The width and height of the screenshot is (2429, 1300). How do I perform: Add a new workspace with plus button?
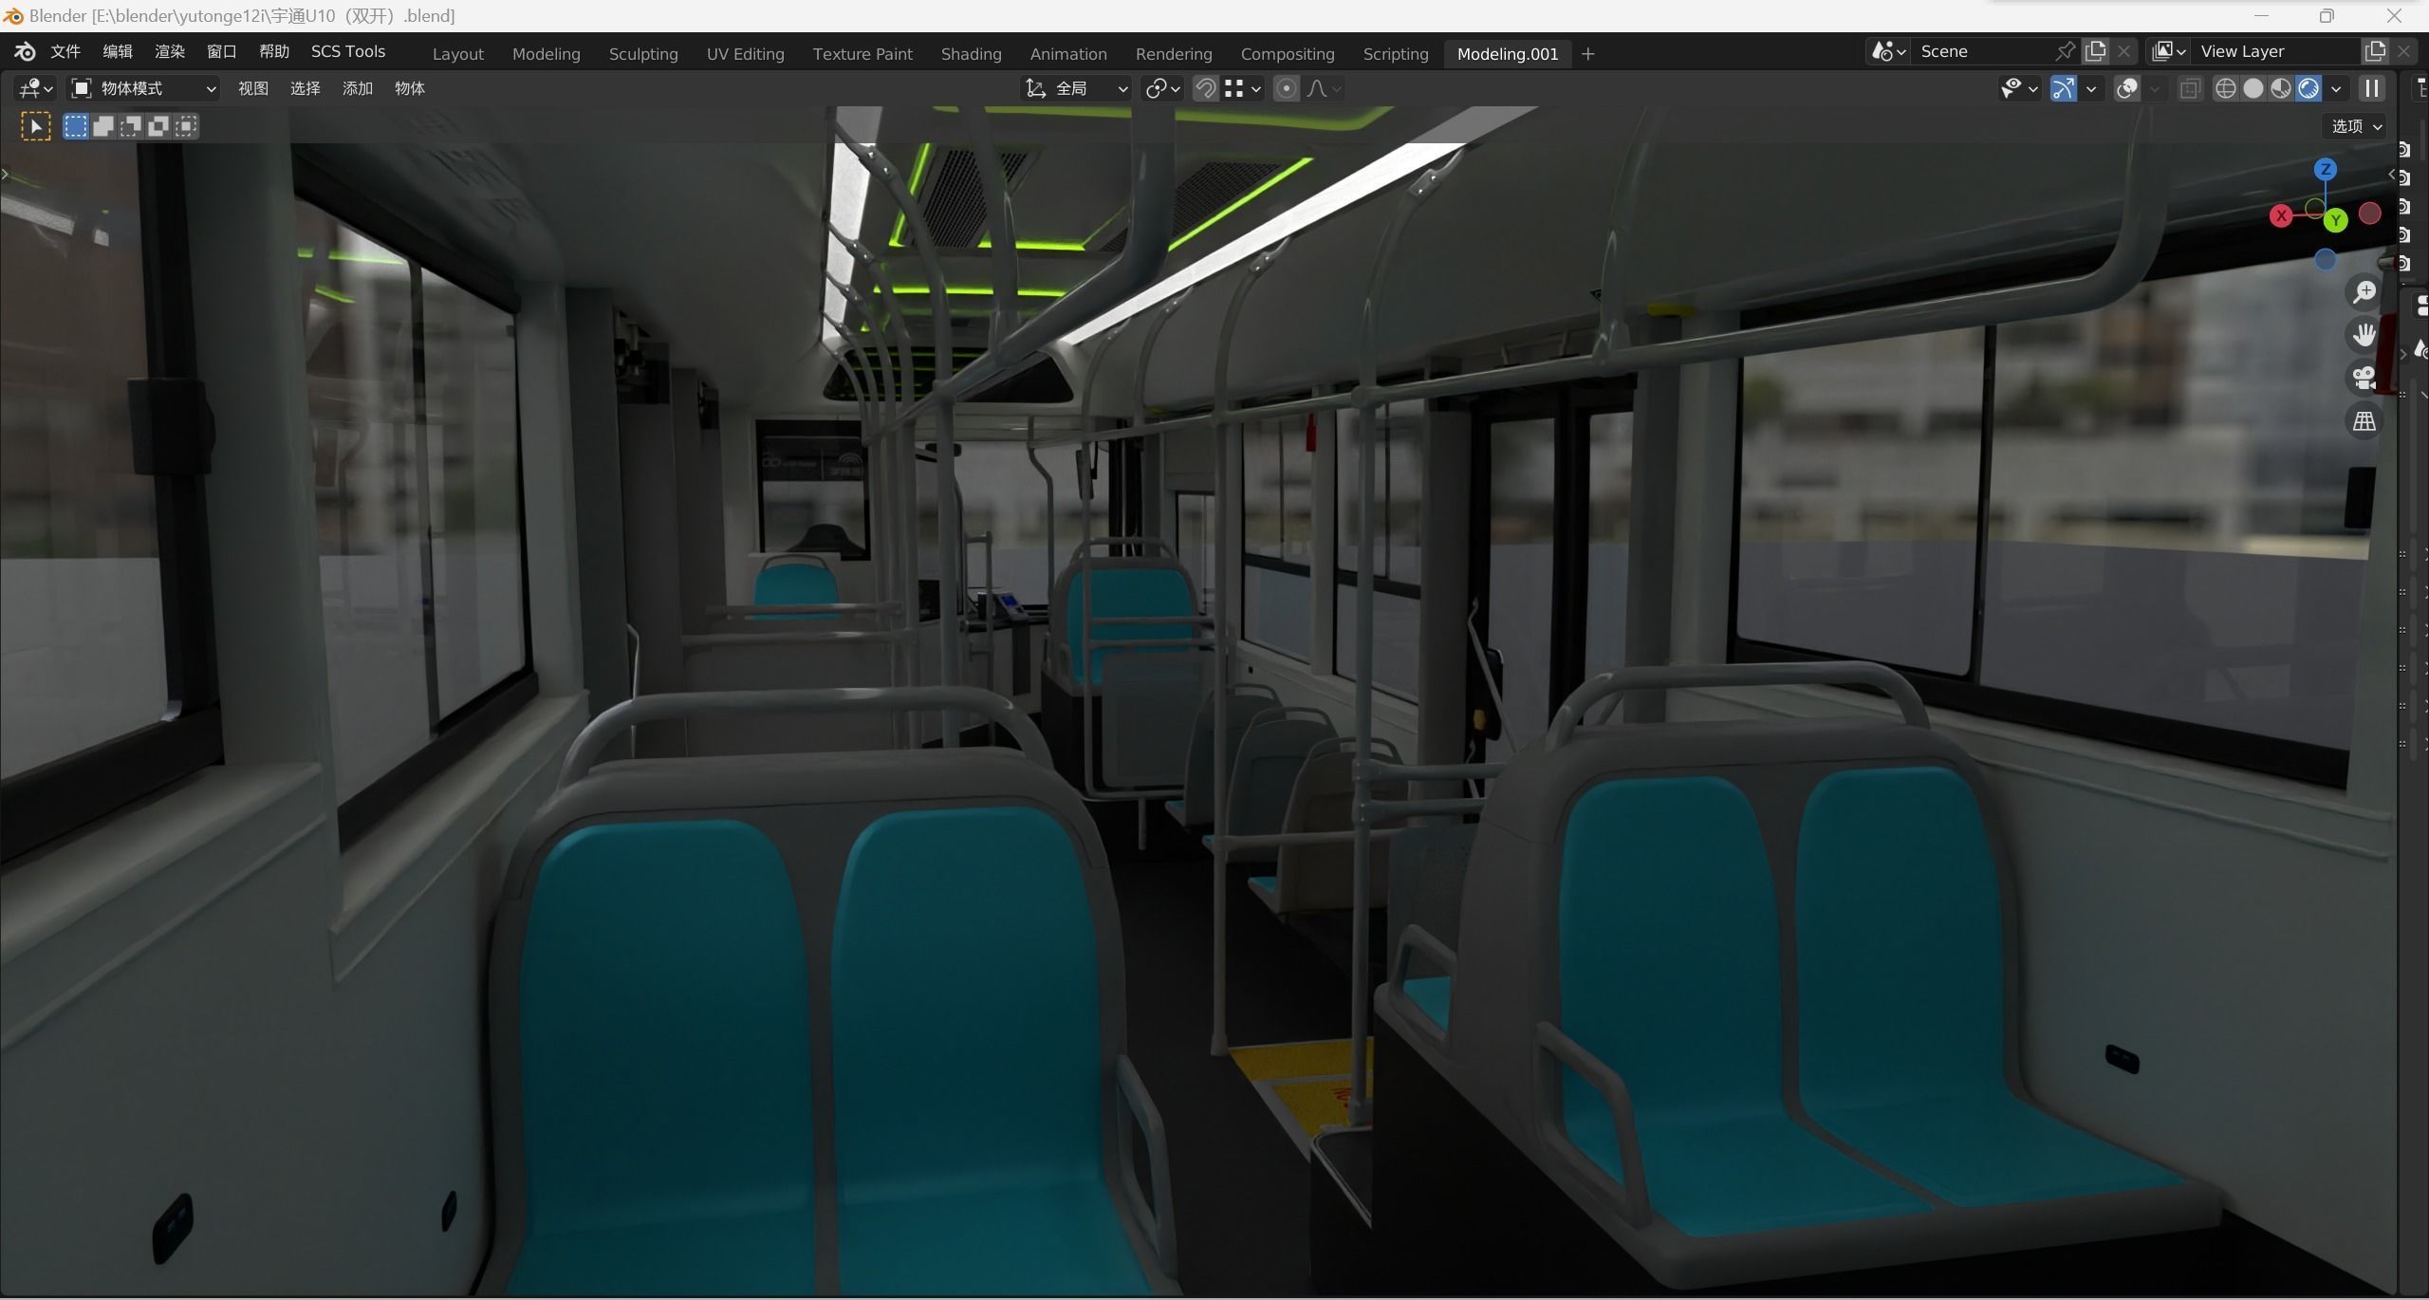1587,54
